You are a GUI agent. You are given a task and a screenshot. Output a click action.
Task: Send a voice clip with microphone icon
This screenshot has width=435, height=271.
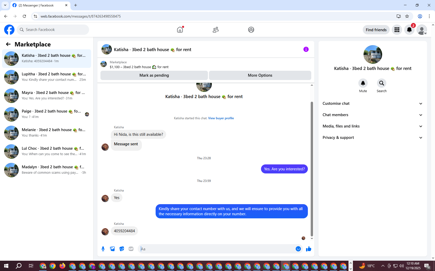tap(103, 249)
